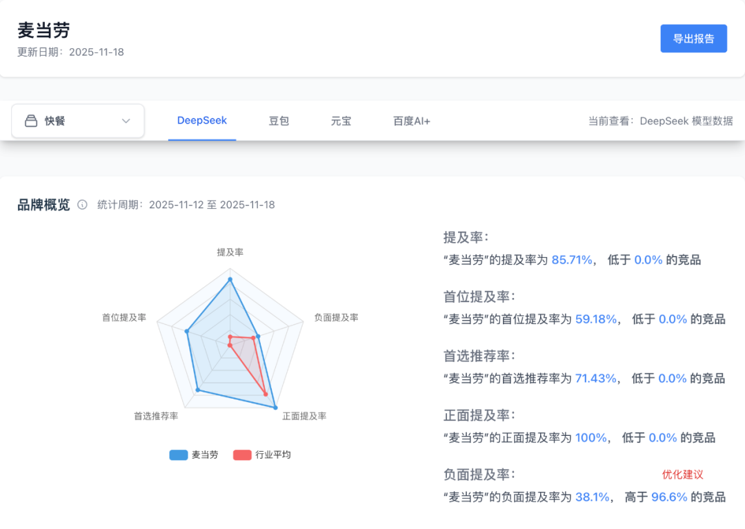Click the 首选推荐率: heading on the right
Viewport: 745px width, 529px height.
479,356
